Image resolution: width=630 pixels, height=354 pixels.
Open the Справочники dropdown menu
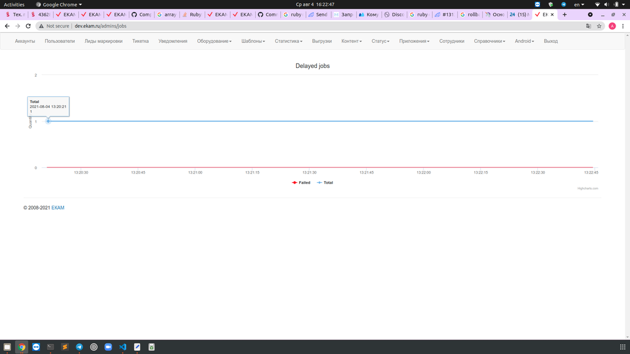coord(490,41)
